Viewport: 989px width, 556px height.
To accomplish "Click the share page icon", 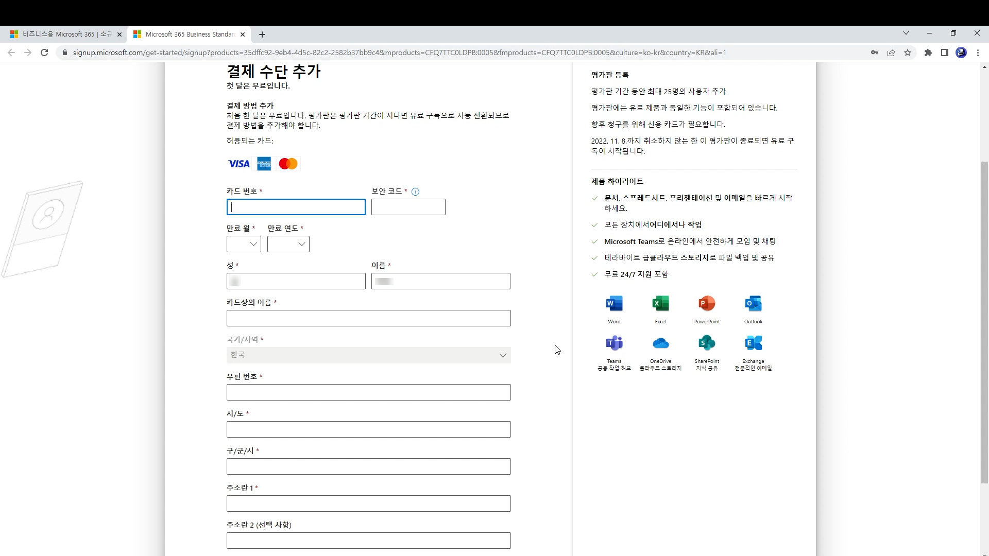I will pyautogui.click(x=891, y=53).
